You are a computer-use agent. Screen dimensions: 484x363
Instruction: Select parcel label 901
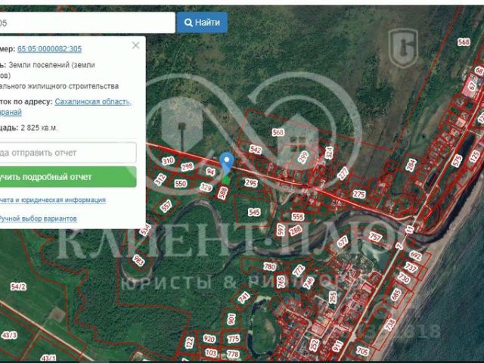tap(231, 319)
